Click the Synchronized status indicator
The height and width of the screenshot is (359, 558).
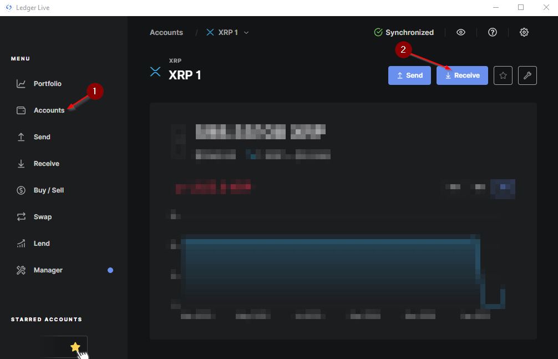(x=404, y=32)
